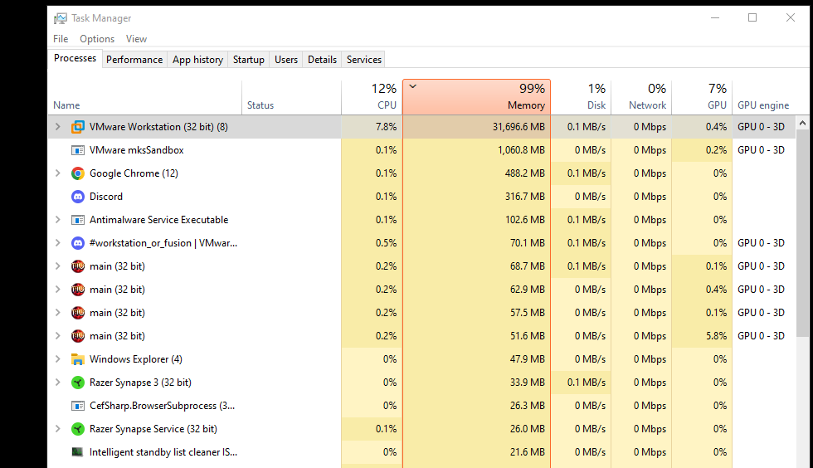Switch to the Startup tab

pos(248,60)
